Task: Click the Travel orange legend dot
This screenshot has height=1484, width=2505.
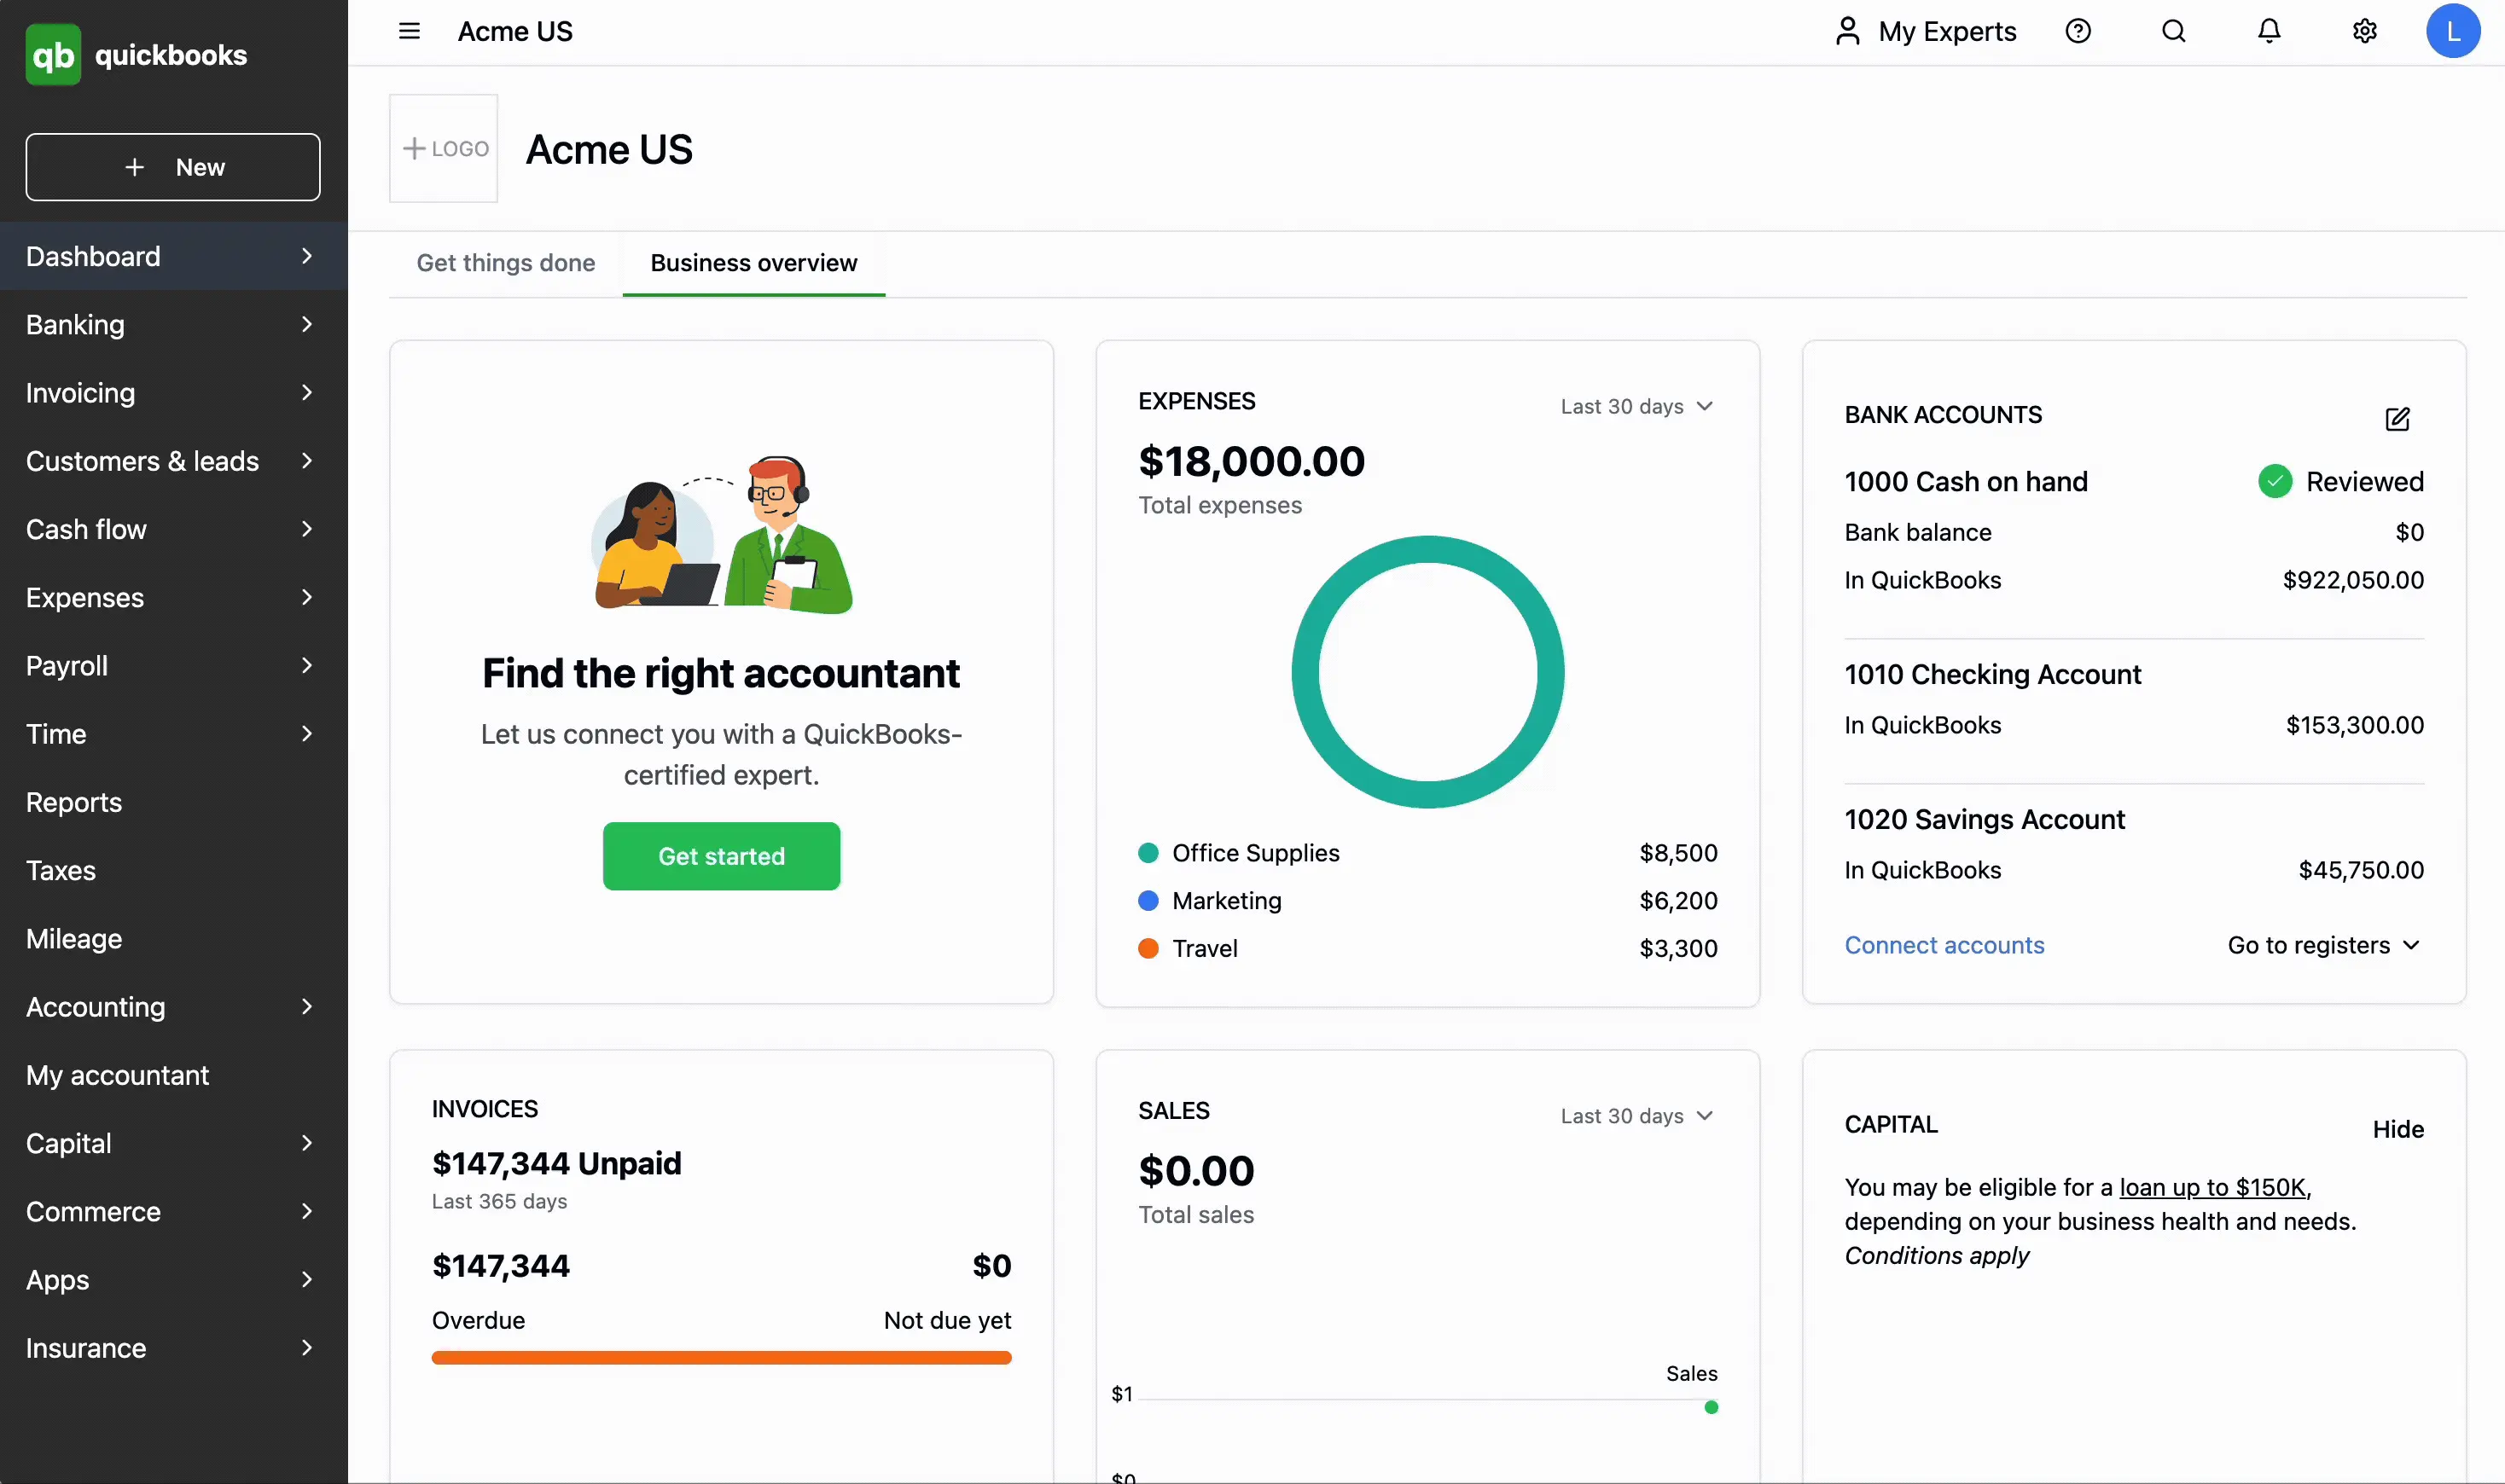Action: pos(1148,948)
